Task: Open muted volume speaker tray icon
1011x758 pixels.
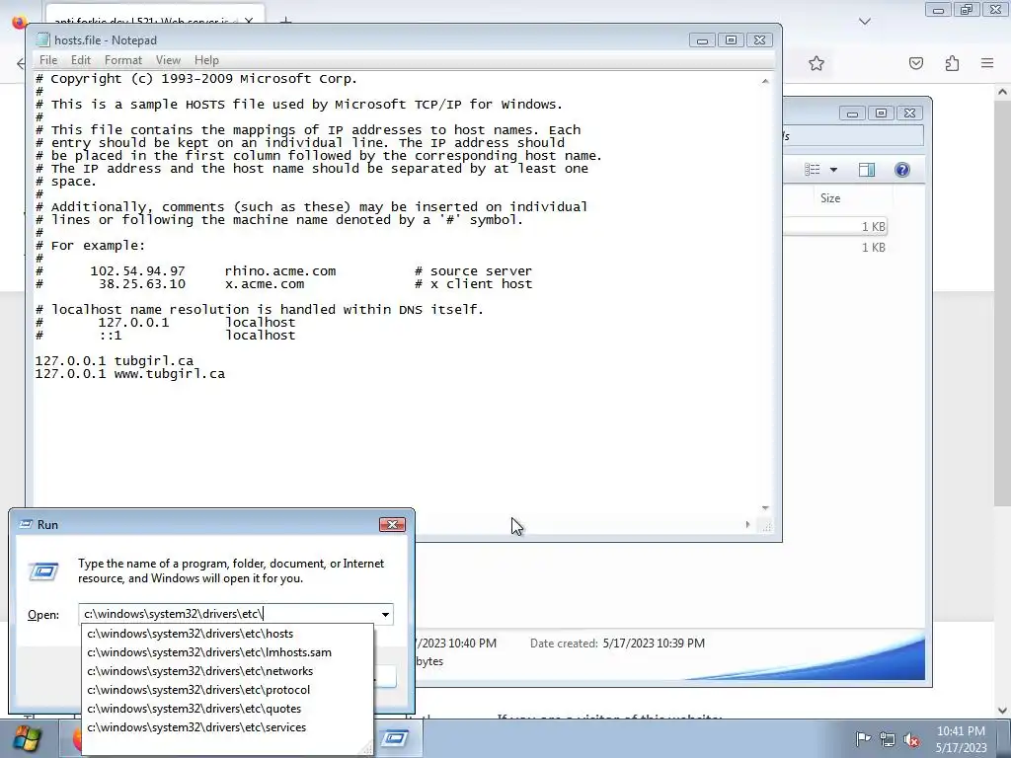Action: pos(911,738)
